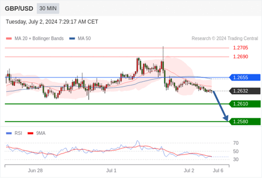Click the 'MA 50' legend label

84,38
